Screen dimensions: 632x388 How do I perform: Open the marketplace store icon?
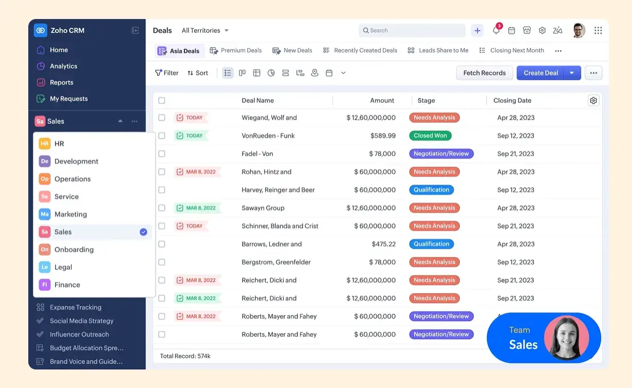coord(527,30)
